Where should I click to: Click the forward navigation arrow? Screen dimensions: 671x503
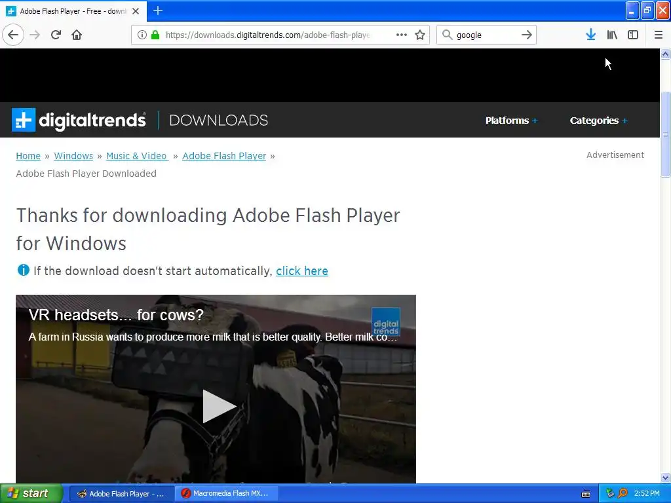click(35, 35)
